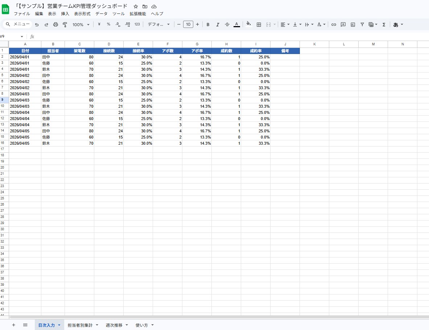Viewport: 429px width, 330px height.
Task: Insert a link using toolbar icon
Action: (x=334, y=25)
